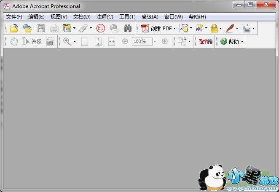Image resolution: width=279 pixels, height=192 pixels.
Task: Open the 视图(V) menu
Action: 59,17
